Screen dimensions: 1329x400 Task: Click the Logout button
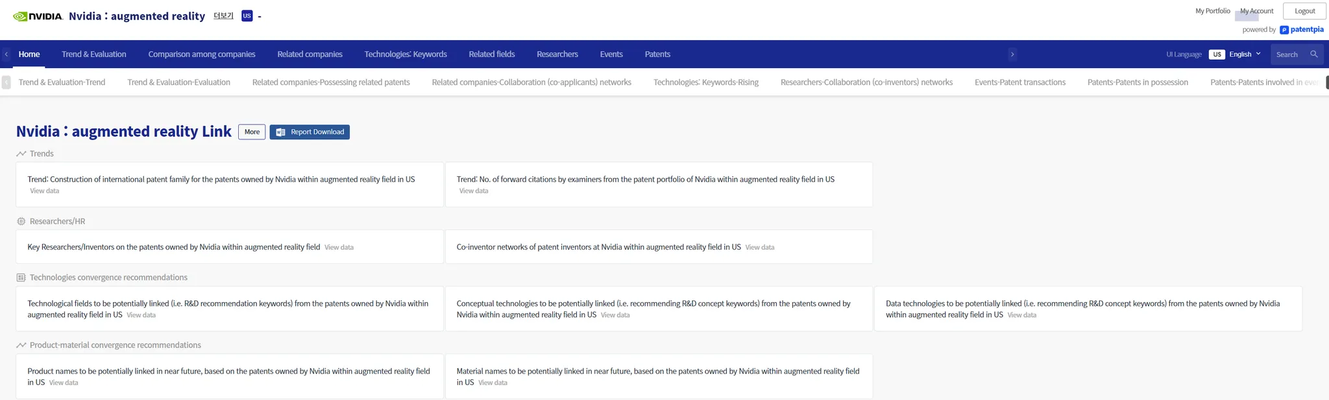pos(1304,11)
